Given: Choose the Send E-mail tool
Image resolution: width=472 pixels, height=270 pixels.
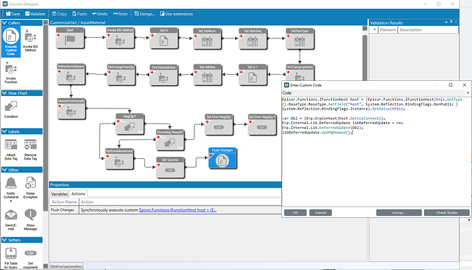Looking at the screenshot, I should click(11, 219).
